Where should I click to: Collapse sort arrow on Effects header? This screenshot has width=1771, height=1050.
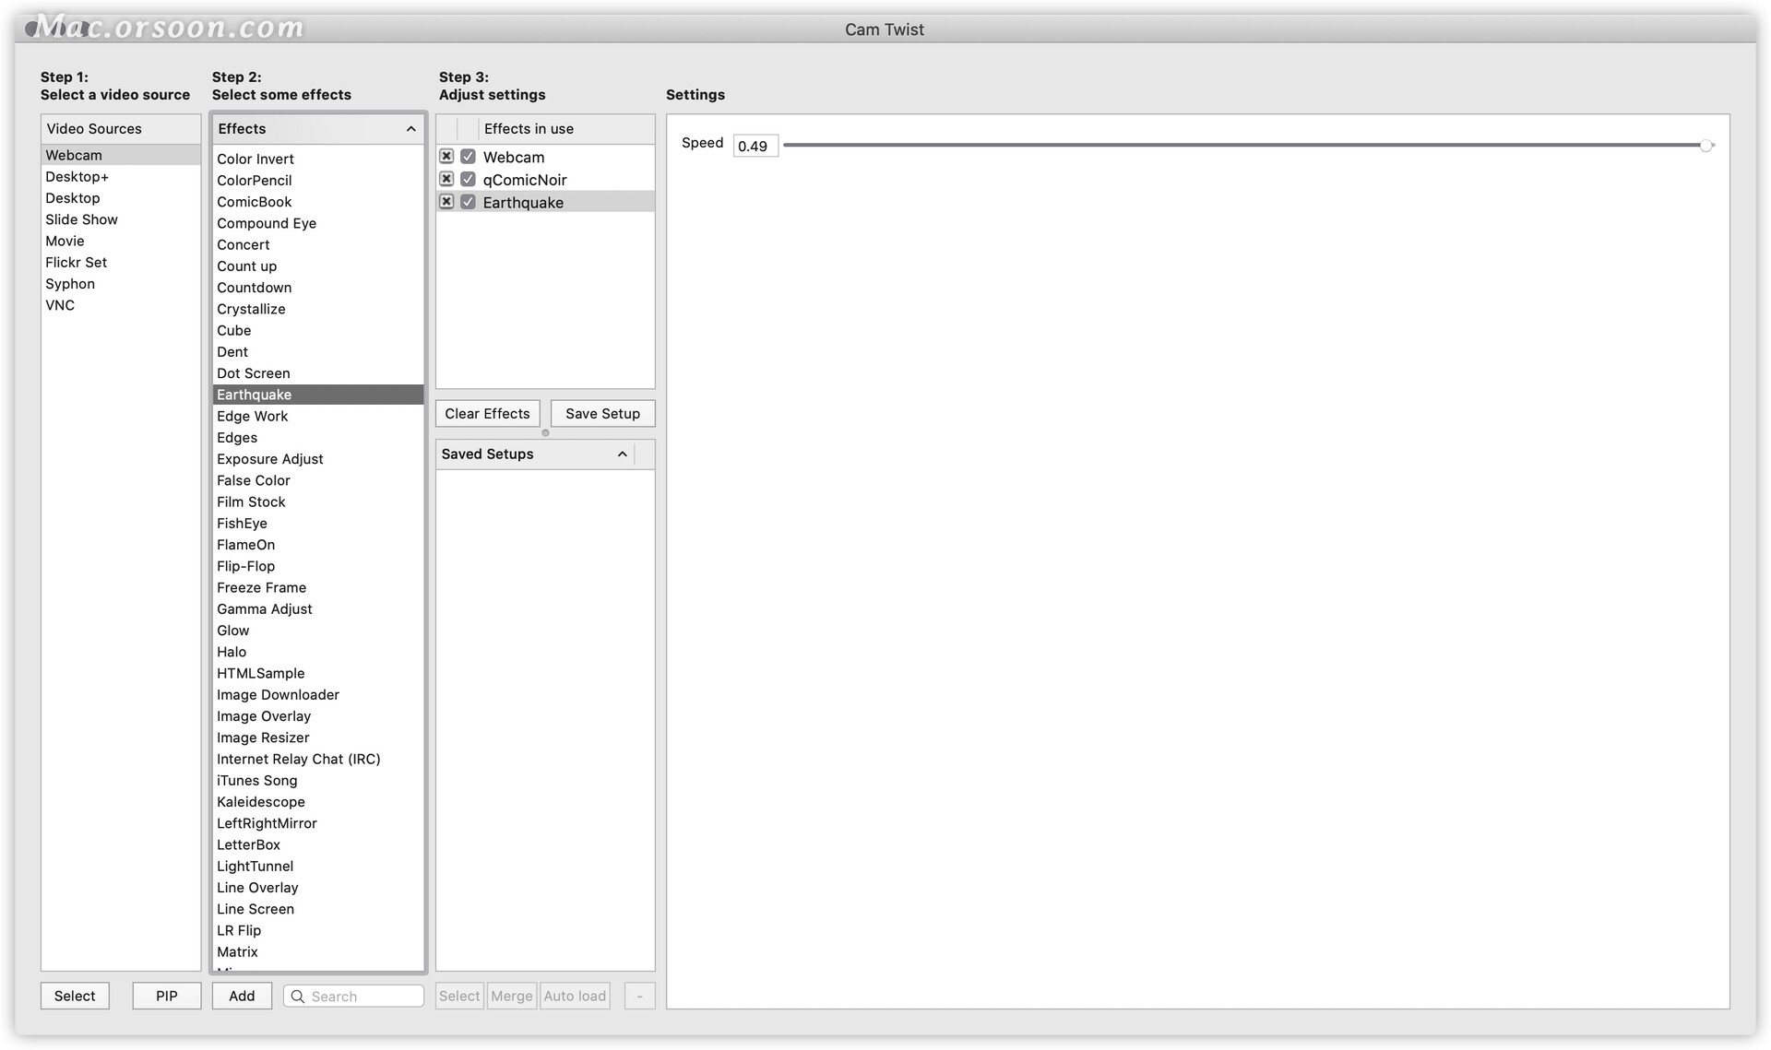click(411, 129)
